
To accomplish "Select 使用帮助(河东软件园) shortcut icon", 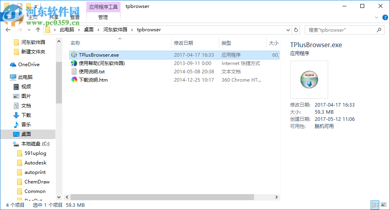I will pos(74,63).
